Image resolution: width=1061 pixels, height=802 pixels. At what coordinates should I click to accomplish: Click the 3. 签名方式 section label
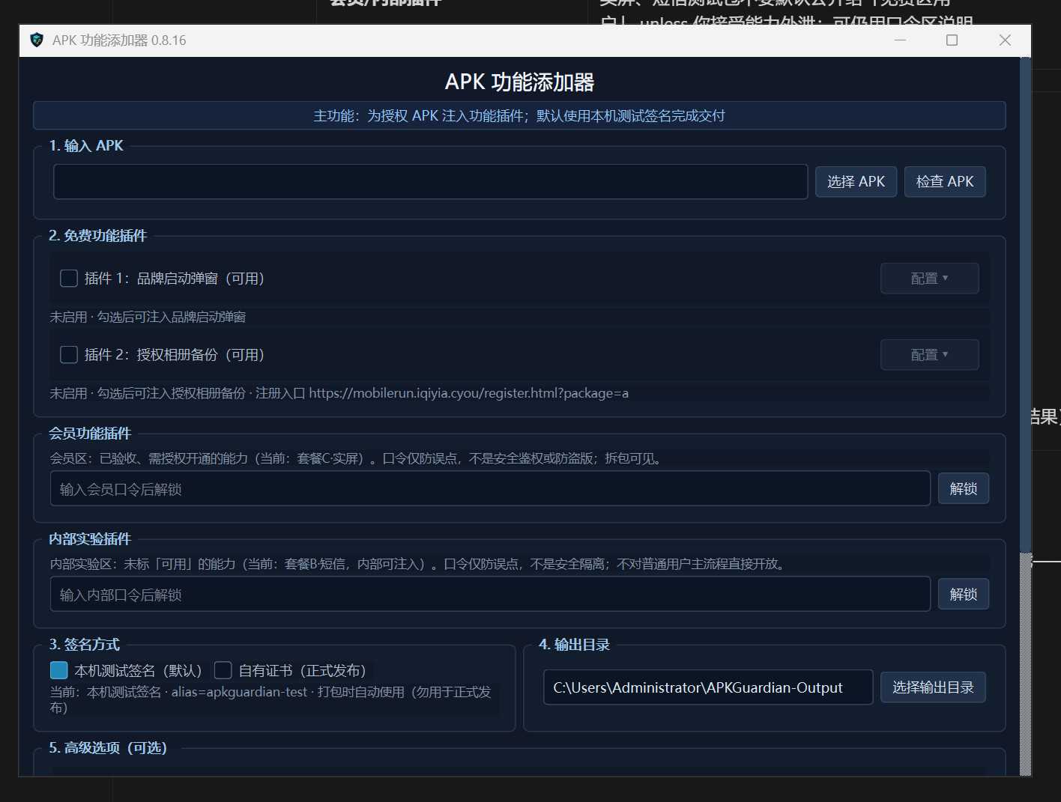(84, 645)
